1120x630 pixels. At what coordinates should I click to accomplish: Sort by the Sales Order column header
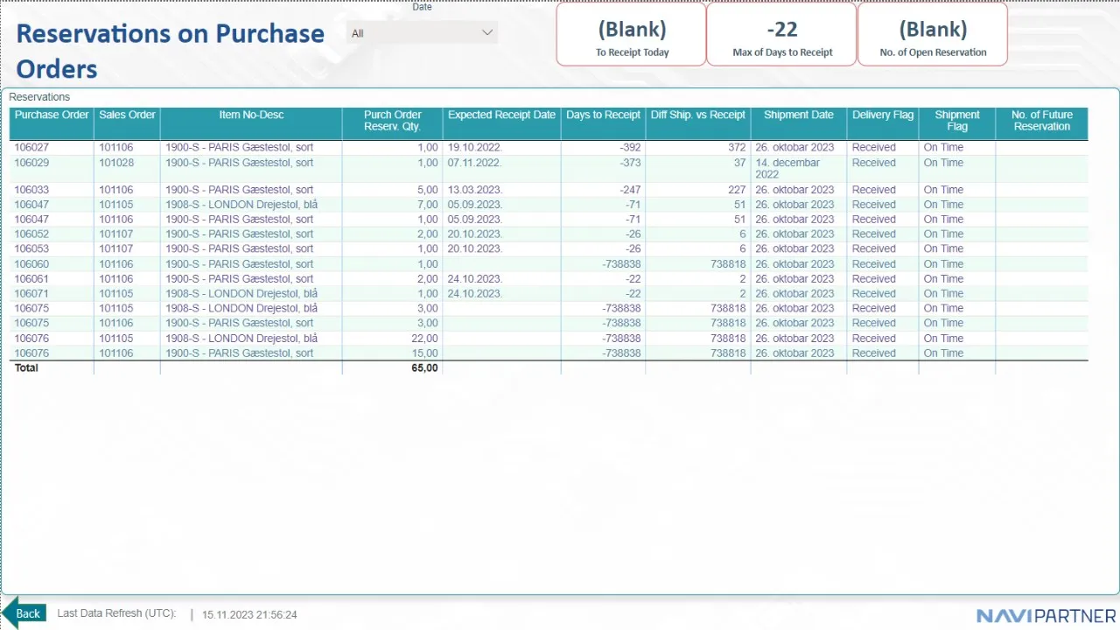tap(127, 115)
